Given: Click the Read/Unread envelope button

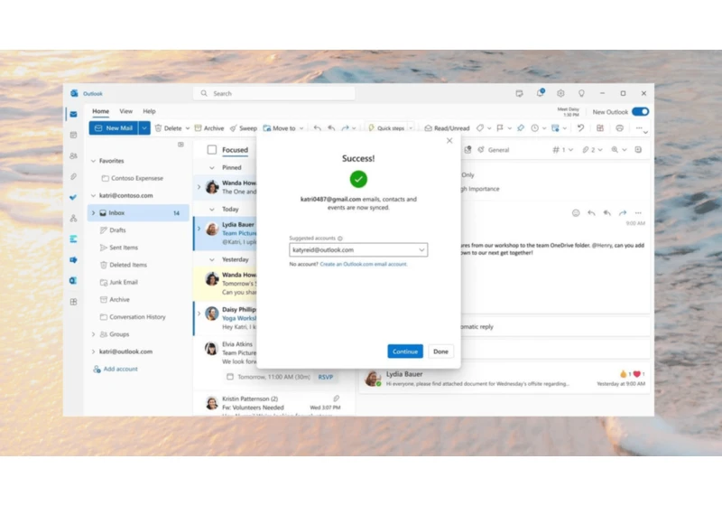Looking at the screenshot, I should (447, 128).
